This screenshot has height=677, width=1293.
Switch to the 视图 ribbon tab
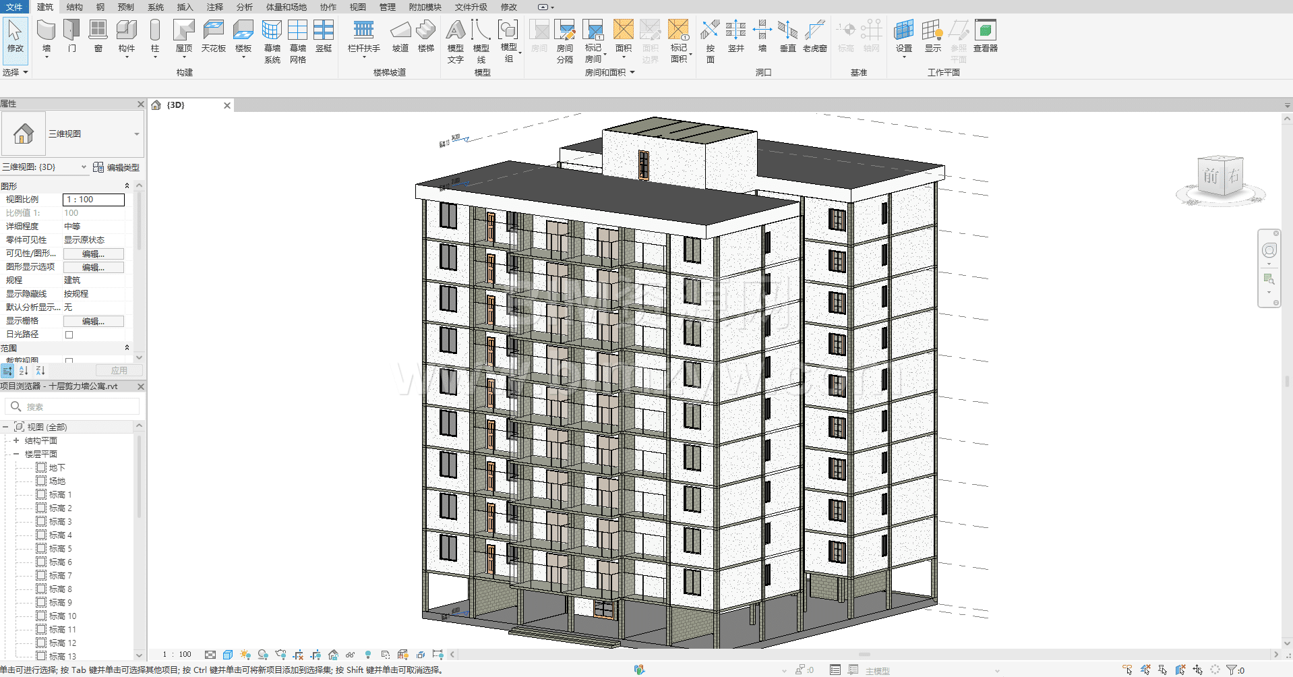click(357, 7)
